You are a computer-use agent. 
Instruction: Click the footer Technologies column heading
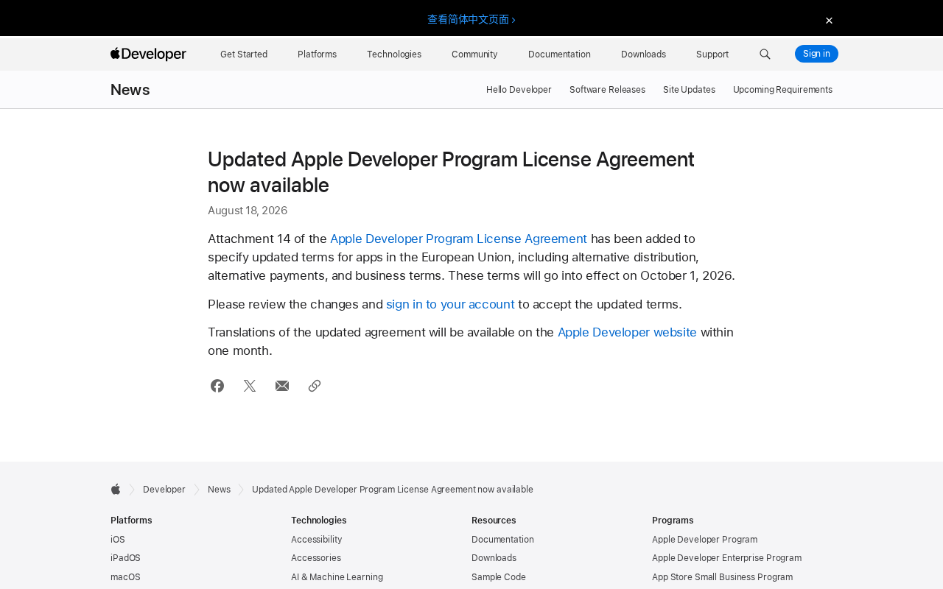point(319,521)
